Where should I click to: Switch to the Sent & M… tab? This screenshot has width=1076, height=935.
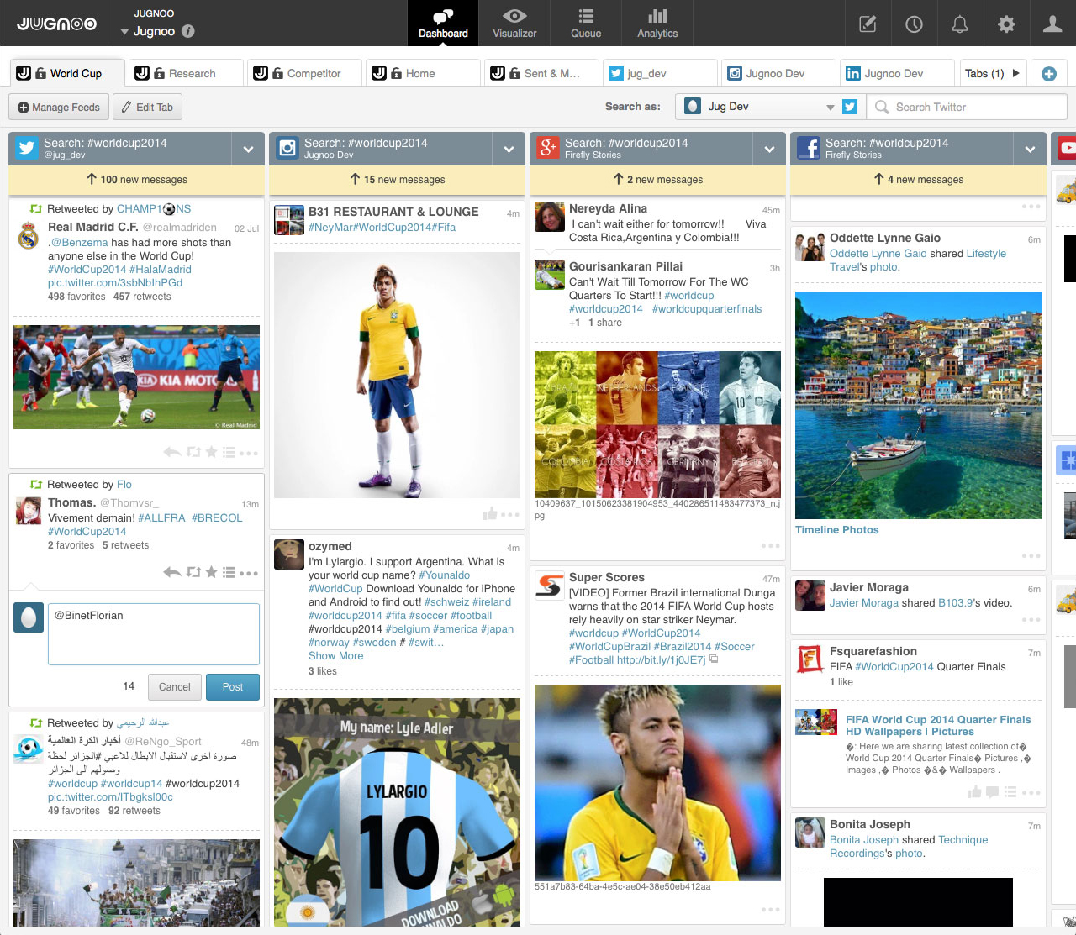pyautogui.click(x=541, y=73)
